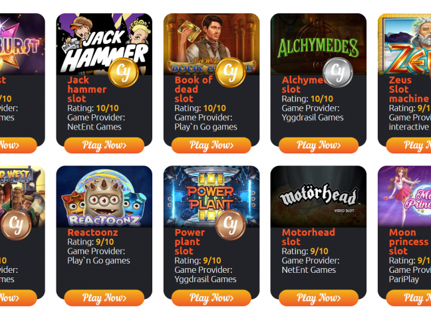Open the Book of Dead game image
This screenshot has width=431, height=312.
[x=212, y=44]
